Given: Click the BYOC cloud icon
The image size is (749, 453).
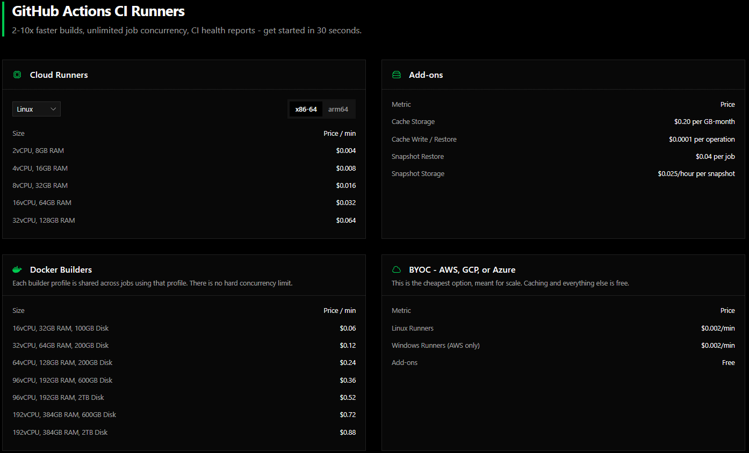Looking at the screenshot, I should pos(397,269).
